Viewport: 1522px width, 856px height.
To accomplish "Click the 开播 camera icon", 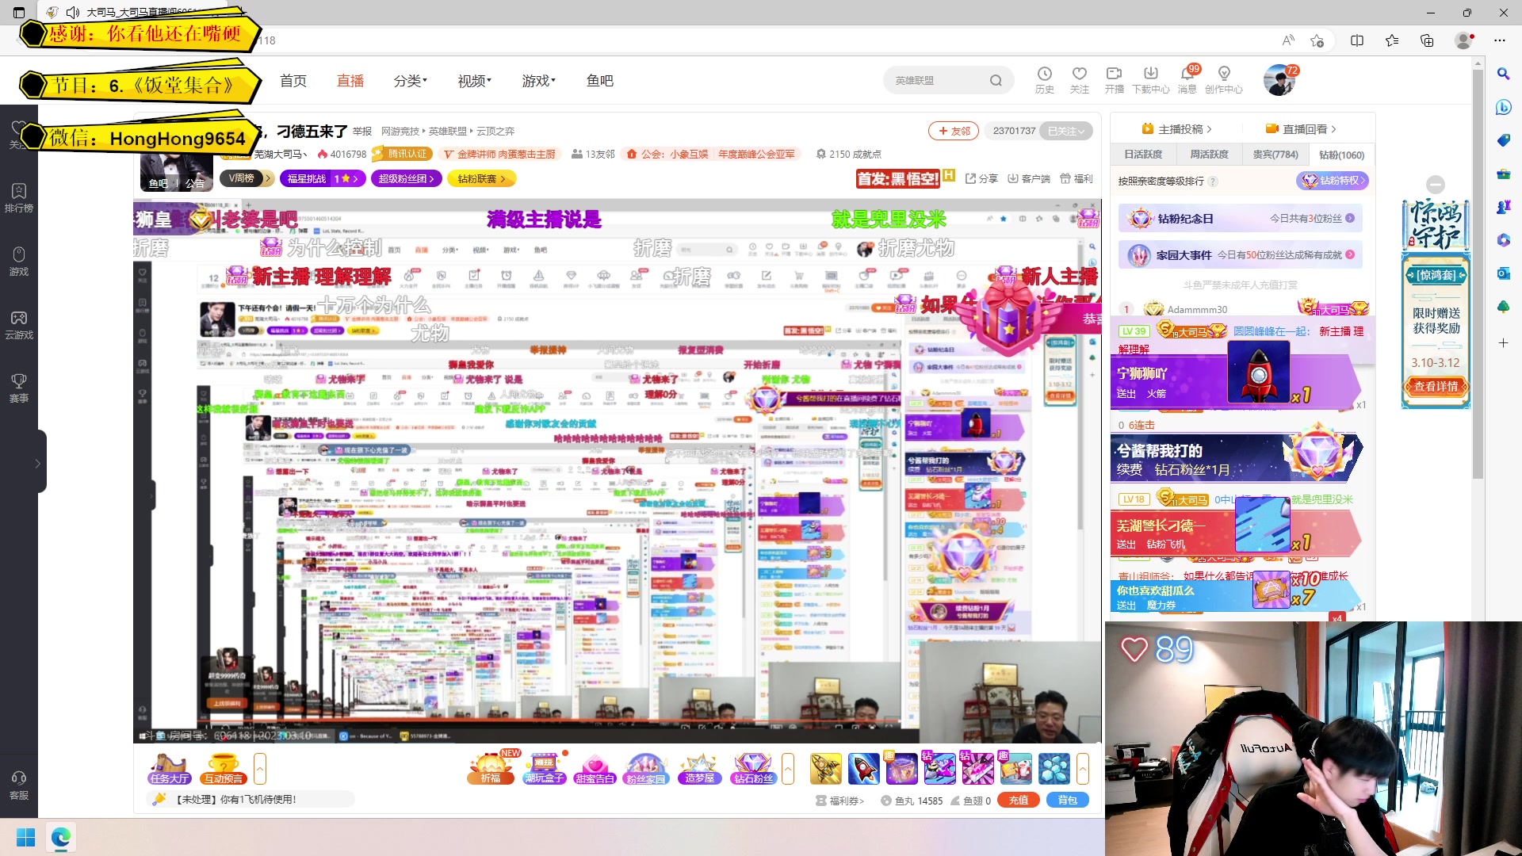I will click(x=1114, y=79).
